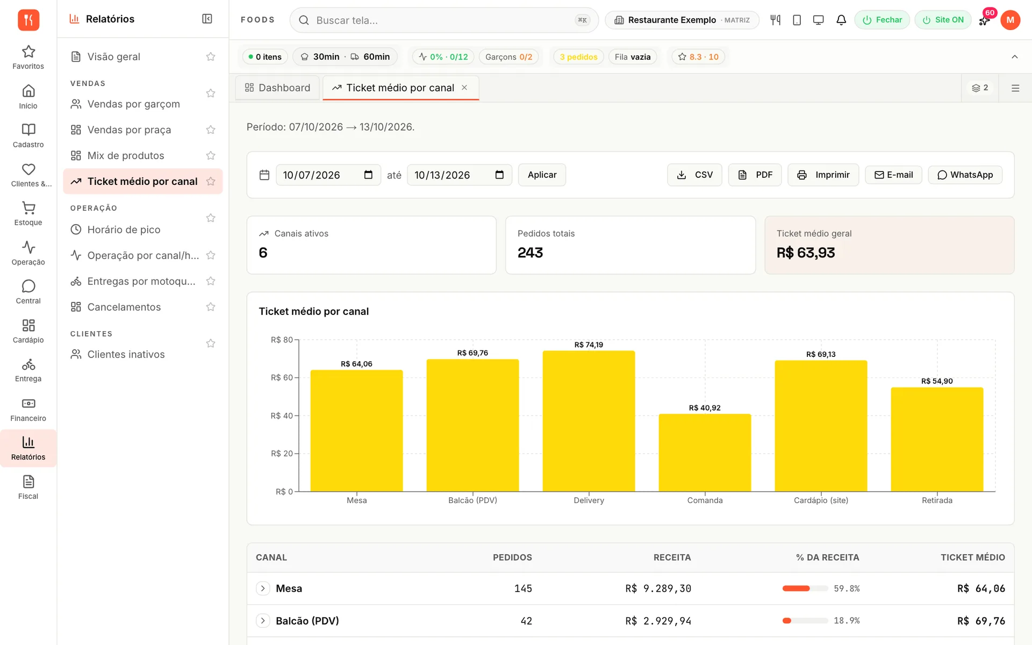Go to Início home icon
This screenshot has width=1032, height=645.
(28, 97)
